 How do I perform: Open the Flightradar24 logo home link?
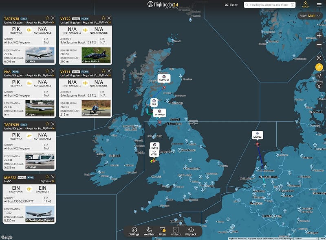163,4
